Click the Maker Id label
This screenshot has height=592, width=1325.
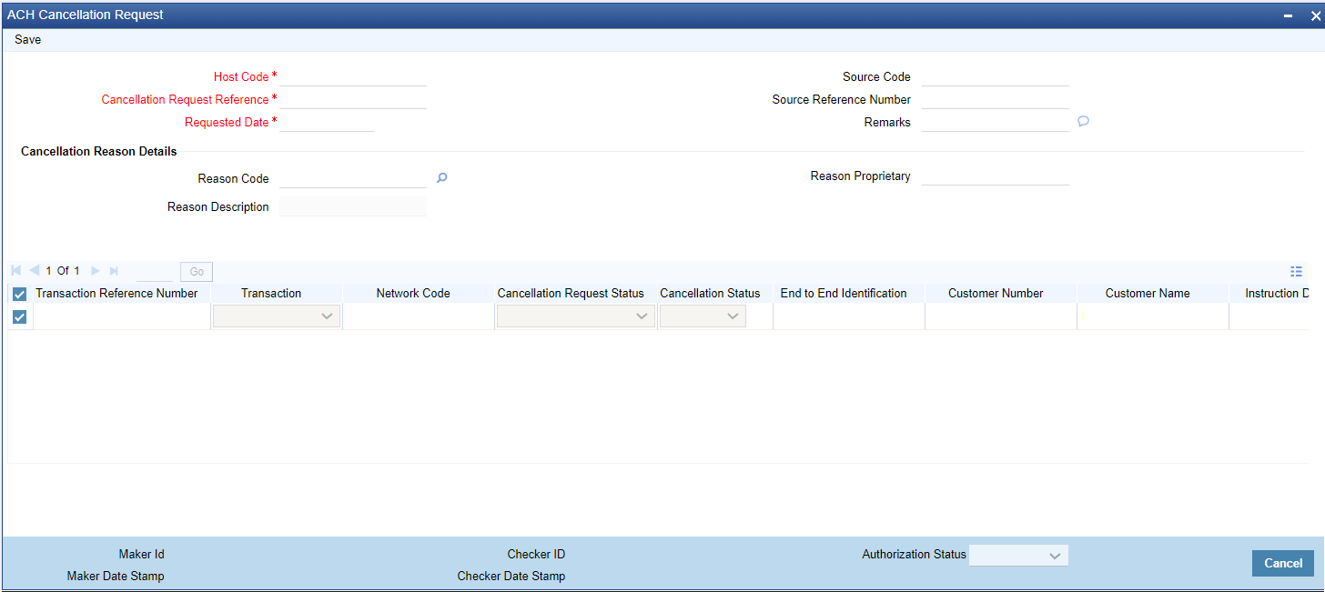click(x=141, y=554)
